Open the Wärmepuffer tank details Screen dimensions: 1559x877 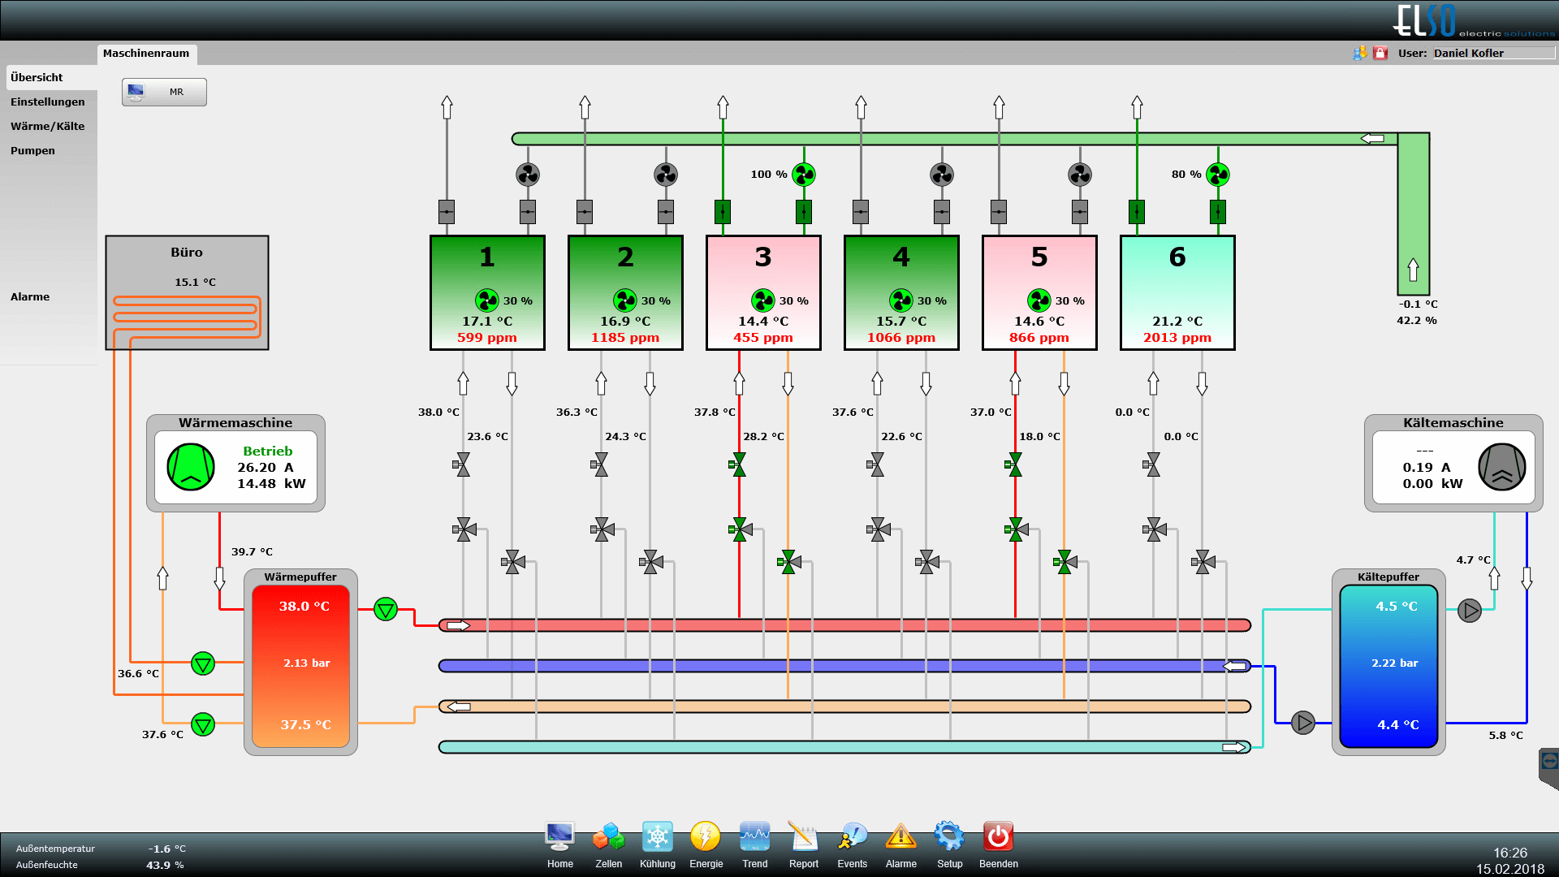300,664
